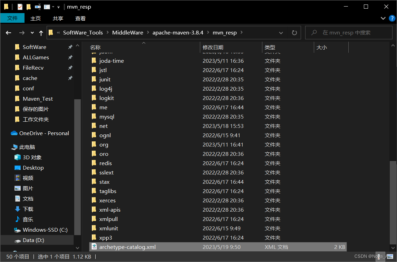Switch to the 共享 ribbon tab

[58, 19]
